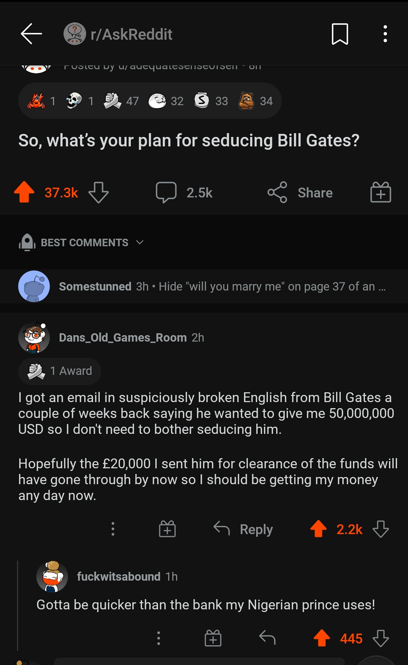Open options menu for Dans_Old_Games_Room comment
Image resolution: width=408 pixels, height=665 pixels.
113,529
